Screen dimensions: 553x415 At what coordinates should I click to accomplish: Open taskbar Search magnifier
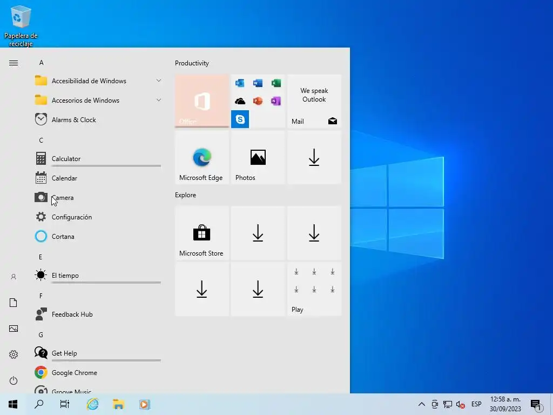(39, 404)
